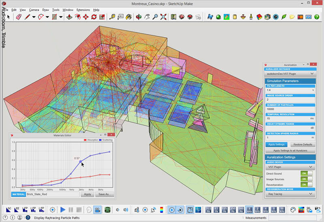This screenshot has height=222, width=324.
Task: Click the Brick_Slate_Red material name field
Action: click(53, 194)
